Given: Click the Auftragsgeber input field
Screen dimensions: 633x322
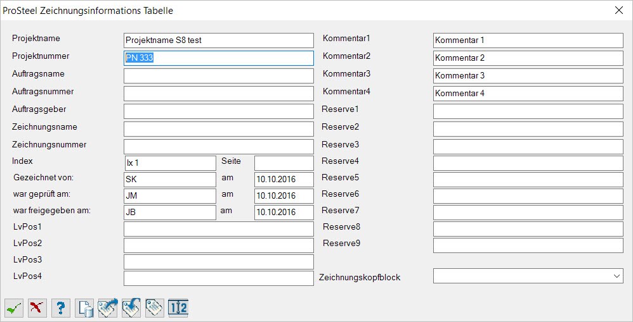Looking at the screenshot, I should click(218, 111).
